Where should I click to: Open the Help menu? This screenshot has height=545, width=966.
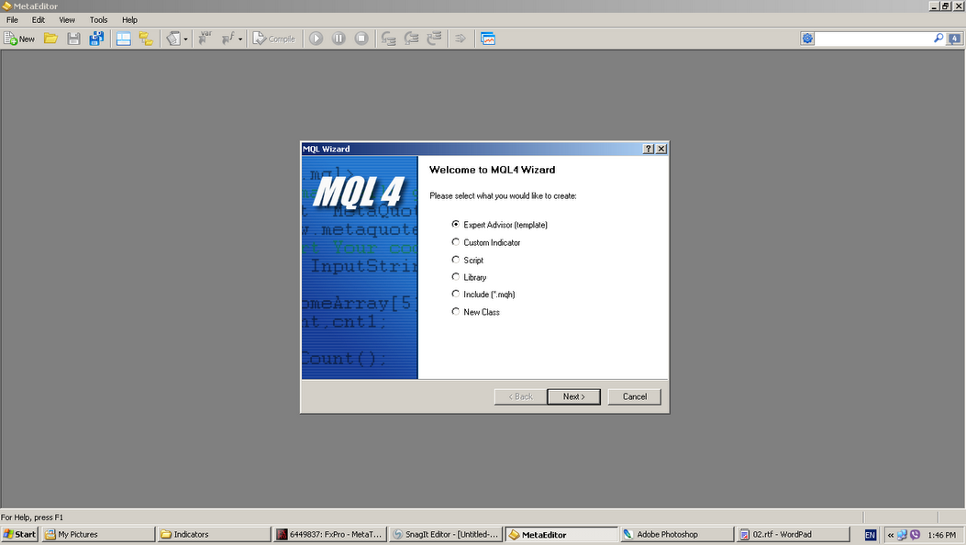coord(129,19)
